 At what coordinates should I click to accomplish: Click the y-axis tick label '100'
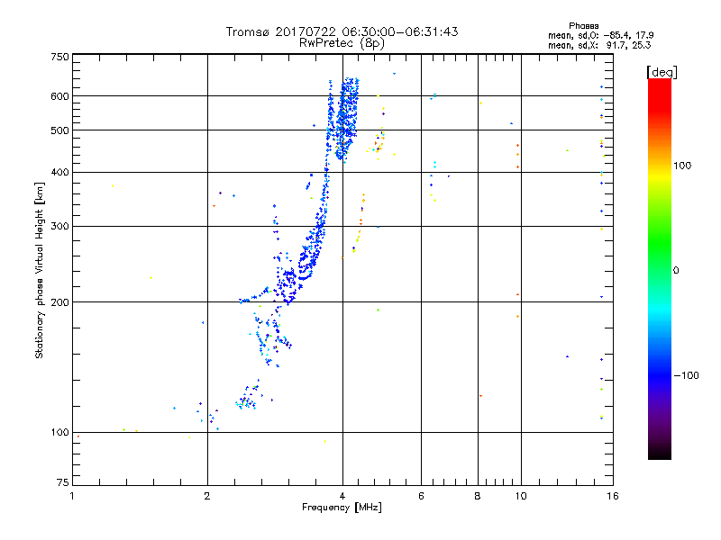[59, 433]
